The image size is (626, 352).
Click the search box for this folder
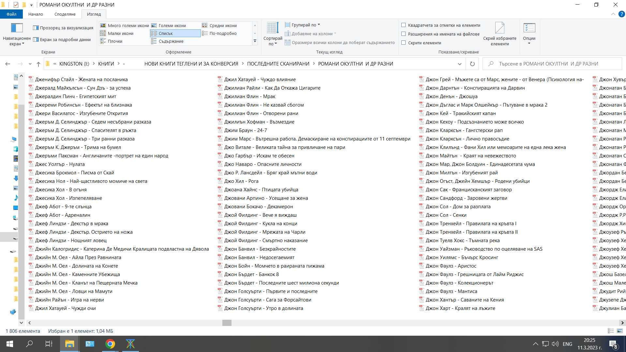coord(552,64)
